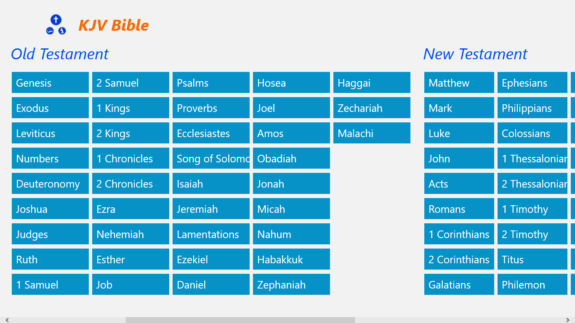Select the 2 Chronicles tile

(130, 184)
